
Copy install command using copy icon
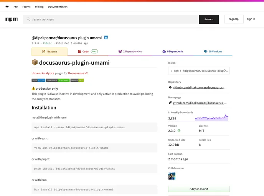(225, 71)
